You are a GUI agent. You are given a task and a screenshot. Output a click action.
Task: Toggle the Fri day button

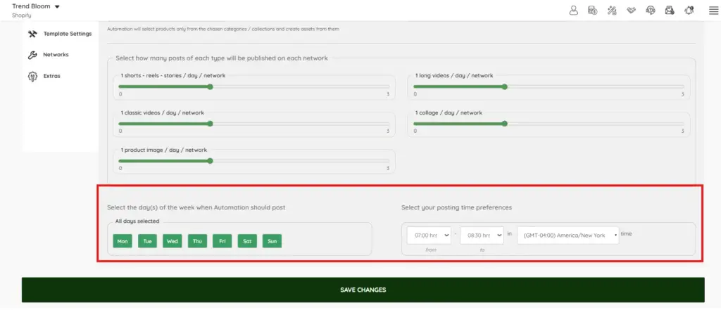click(222, 241)
